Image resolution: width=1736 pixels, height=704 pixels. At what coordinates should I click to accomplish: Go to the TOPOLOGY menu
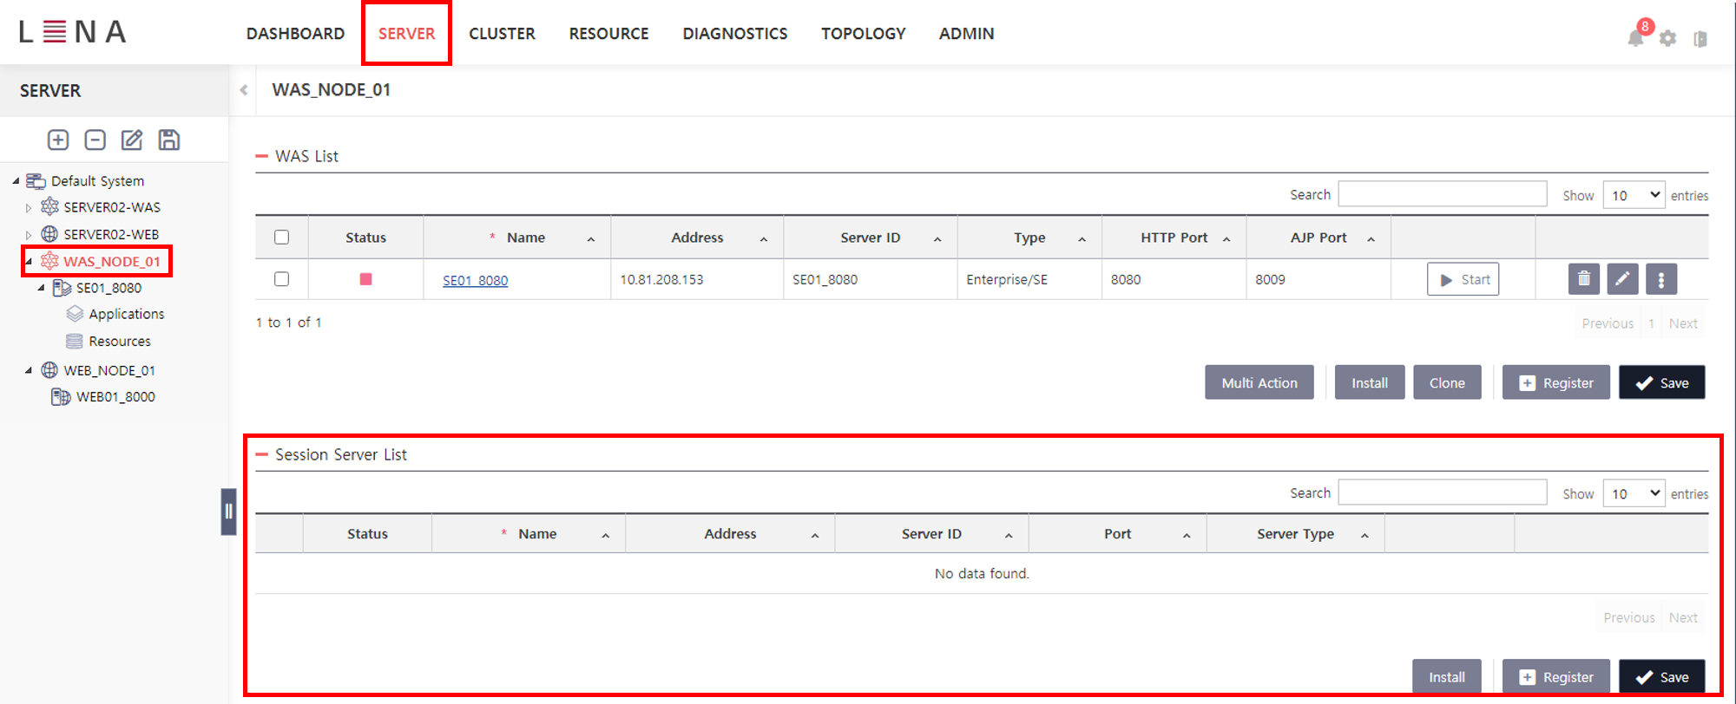[x=863, y=34]
